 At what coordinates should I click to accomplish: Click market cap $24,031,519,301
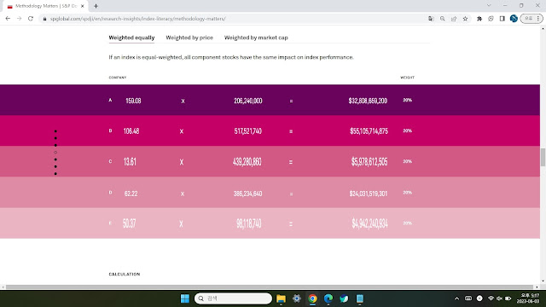369,194
